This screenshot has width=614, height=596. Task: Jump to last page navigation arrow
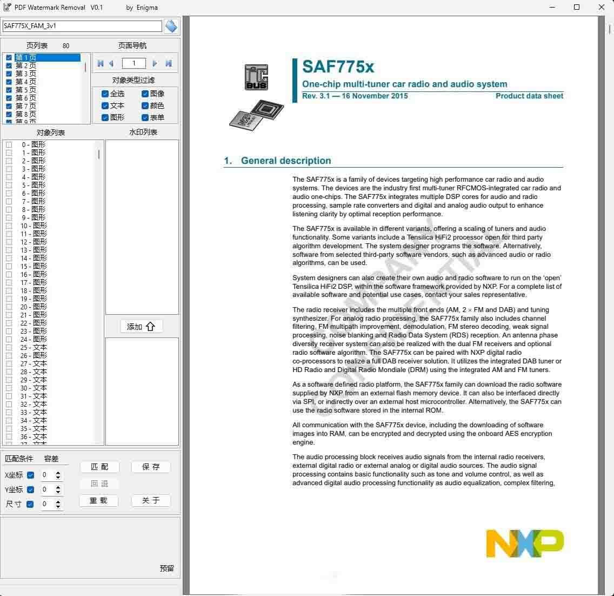point(169,63)
